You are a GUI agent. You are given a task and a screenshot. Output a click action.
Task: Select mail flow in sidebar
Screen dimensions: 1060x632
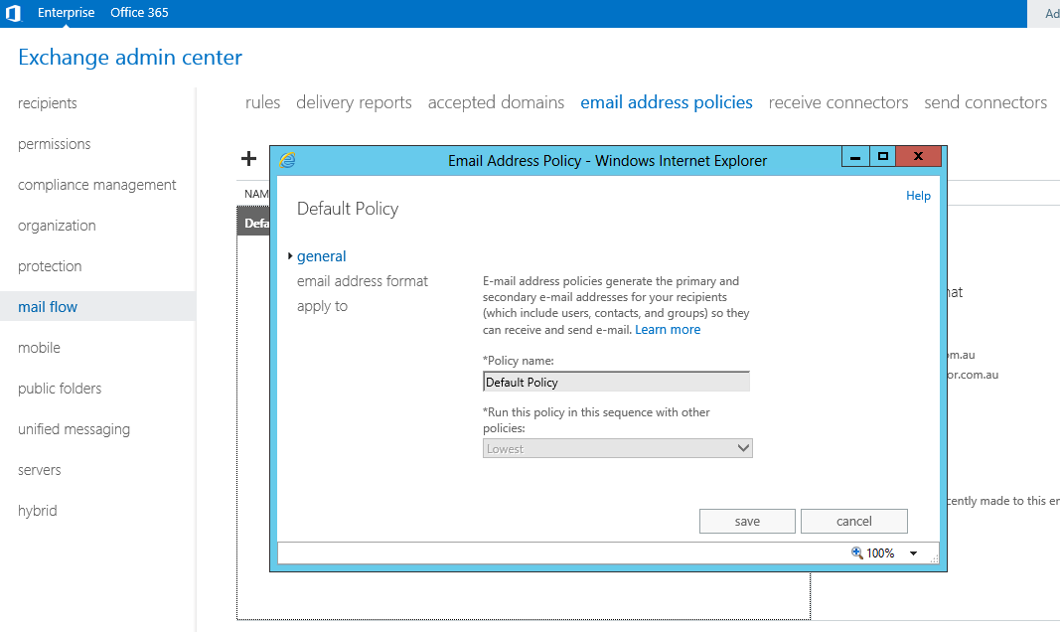tap(97, 307)
